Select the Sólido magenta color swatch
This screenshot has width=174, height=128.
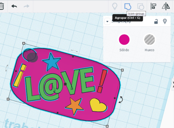(x=124, y=39)
